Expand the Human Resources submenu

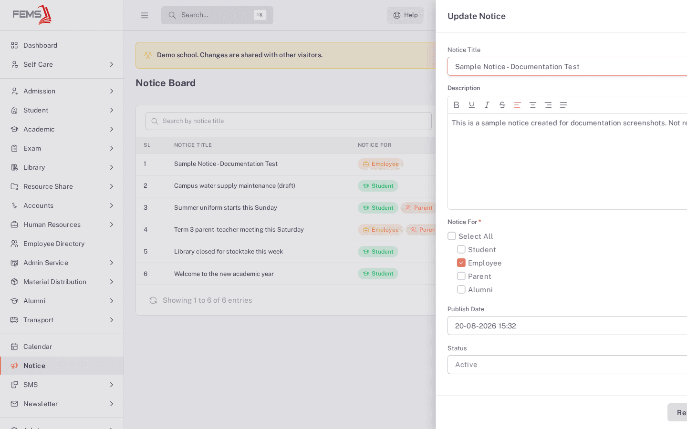(x=62, y=225)
